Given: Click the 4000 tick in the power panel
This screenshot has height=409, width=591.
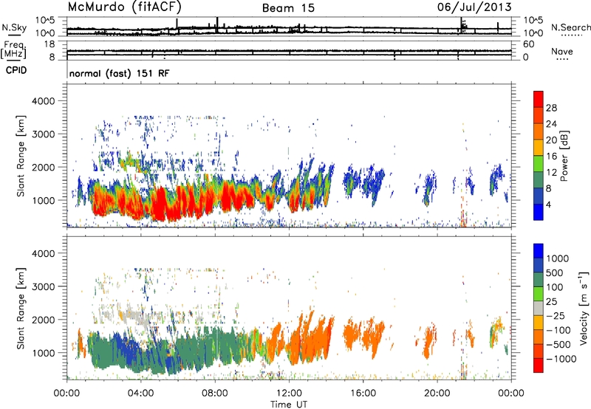Looking at the screenshot, I should pos(44,101).
